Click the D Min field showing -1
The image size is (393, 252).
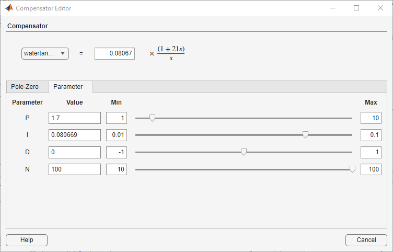click(117, 152)
